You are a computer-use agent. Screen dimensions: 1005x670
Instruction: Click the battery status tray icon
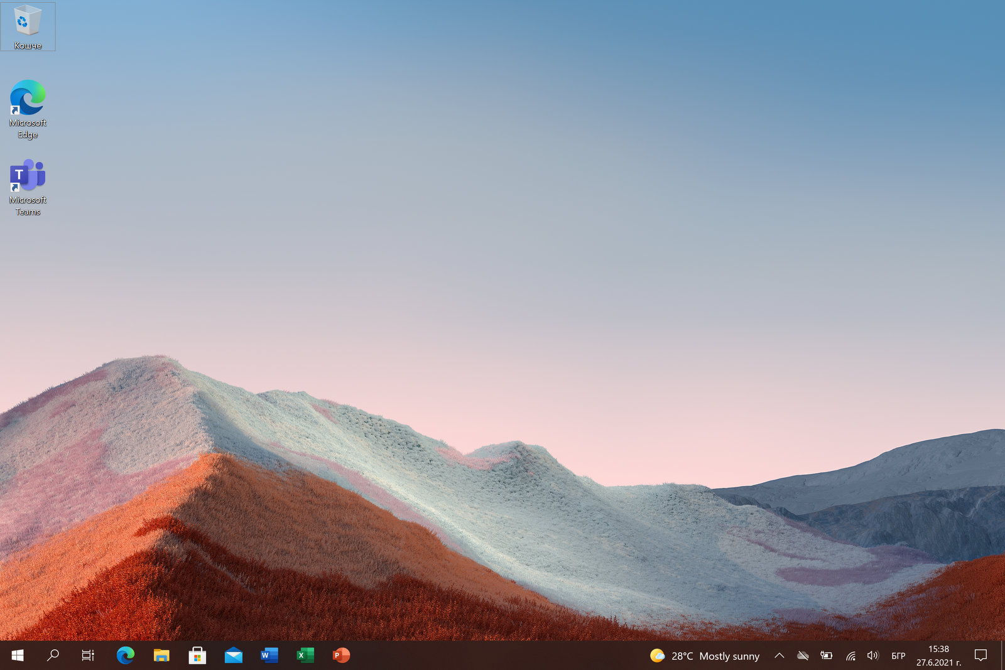(x=826, y=656)
